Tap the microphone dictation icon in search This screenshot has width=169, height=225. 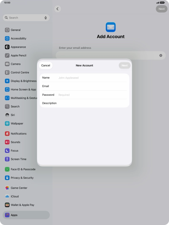(45, 17)
